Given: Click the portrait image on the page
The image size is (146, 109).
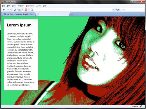Looking at the screenshot, I should pos(91,61).
